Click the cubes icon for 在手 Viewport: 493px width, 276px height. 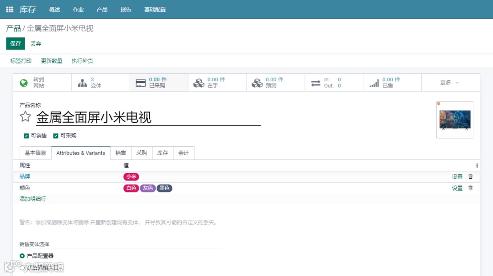tap(199, 83)
